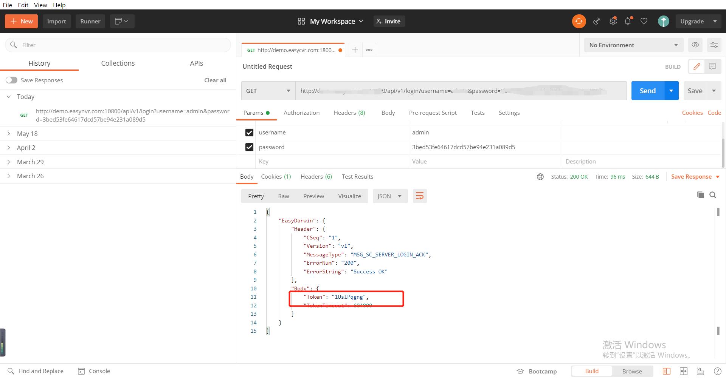Copy response with the copy icon
The width and height of the screenshot is (726, 378).
pyautogui.click(x=701, y=195)
